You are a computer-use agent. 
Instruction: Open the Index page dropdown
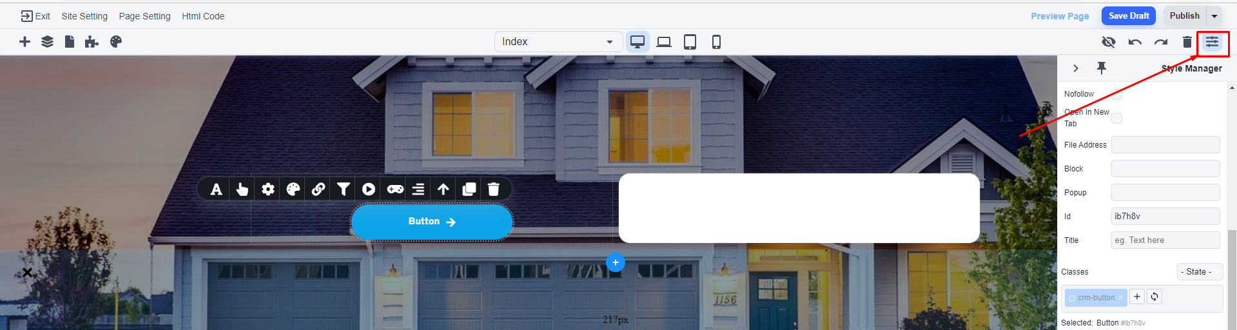pos(558,42)
